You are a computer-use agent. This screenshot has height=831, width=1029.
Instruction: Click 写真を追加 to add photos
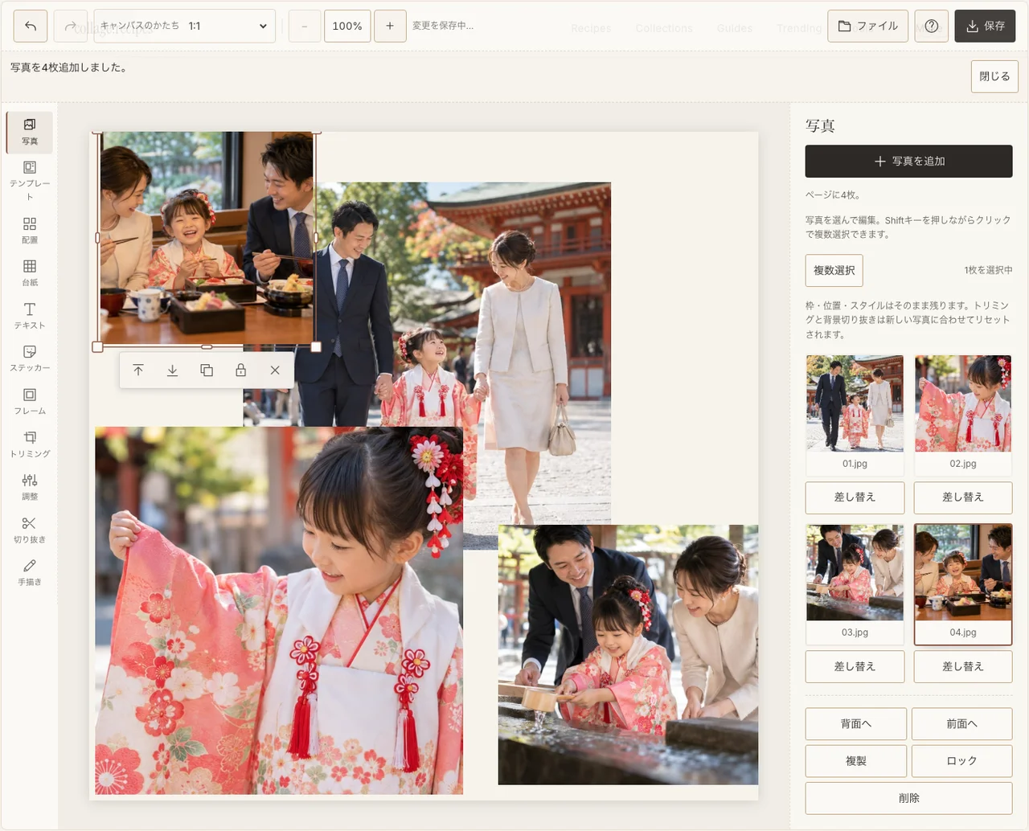pos(909,162)
